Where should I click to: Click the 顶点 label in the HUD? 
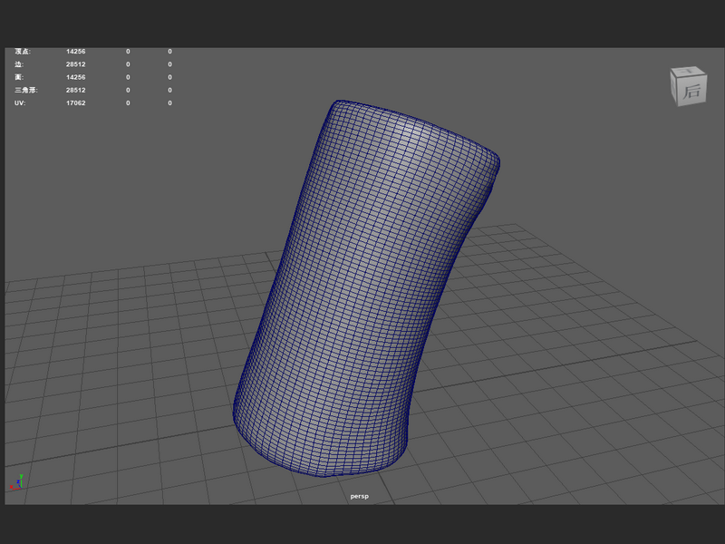(22, 52)
